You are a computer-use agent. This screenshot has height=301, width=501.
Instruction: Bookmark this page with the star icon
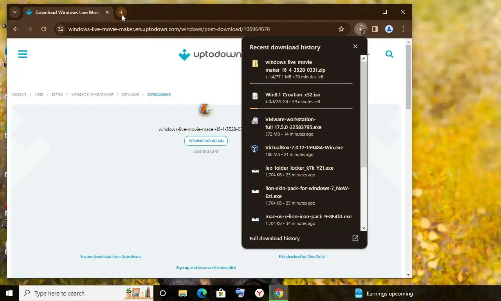(x=341, y=29)
